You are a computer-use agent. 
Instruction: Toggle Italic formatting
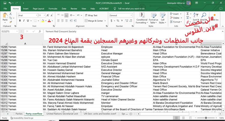tap(24, 21)
